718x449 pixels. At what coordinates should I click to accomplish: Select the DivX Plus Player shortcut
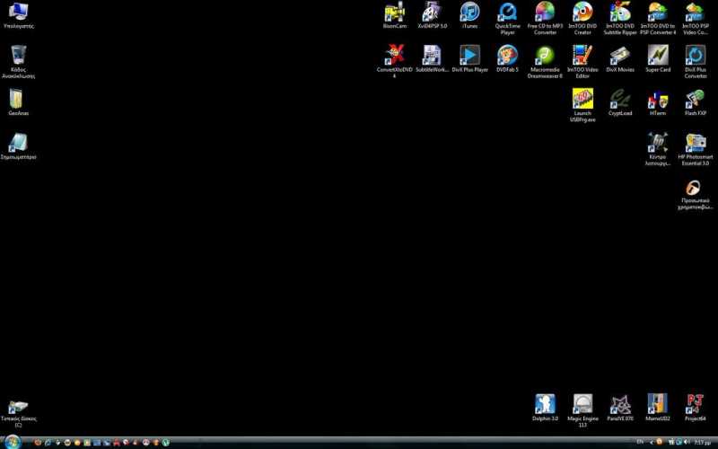pyautogui.click(x=469, y=56)
